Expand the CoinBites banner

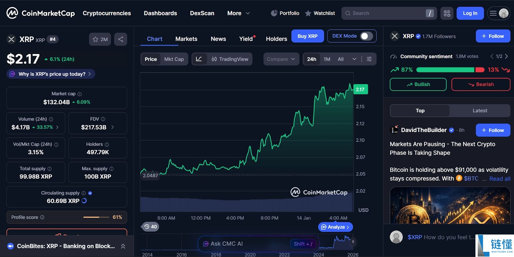point(123,246)
